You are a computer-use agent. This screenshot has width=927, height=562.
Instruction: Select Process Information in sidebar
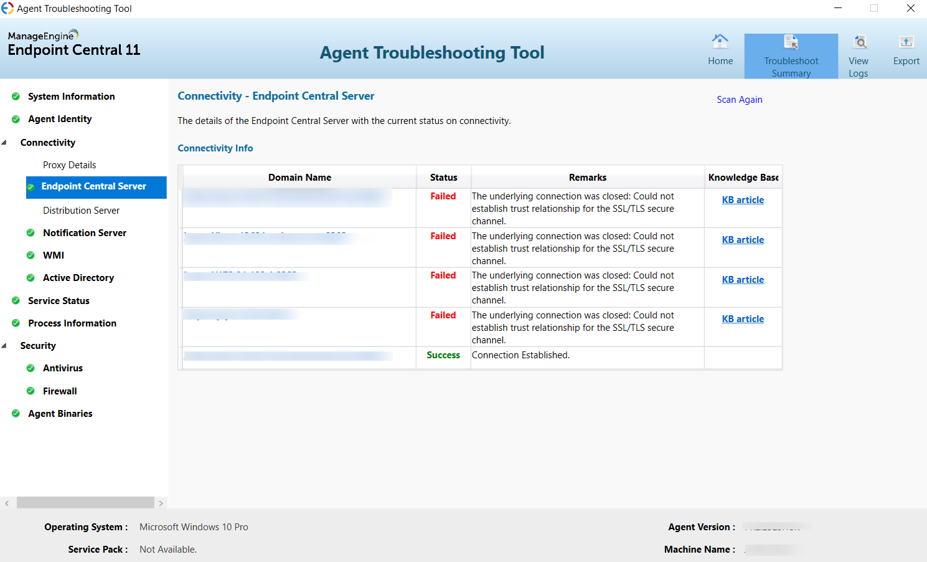[x=72, y=323]
